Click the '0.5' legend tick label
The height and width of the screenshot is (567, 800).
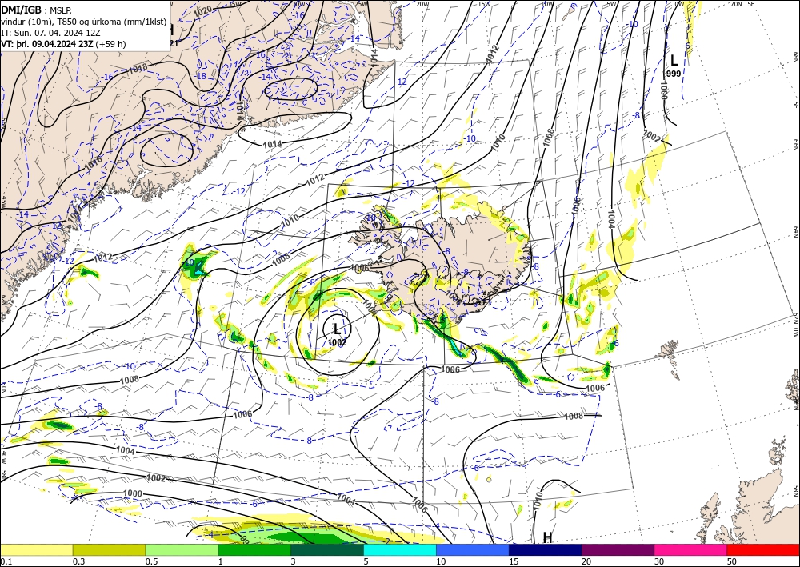click(151, 561)
